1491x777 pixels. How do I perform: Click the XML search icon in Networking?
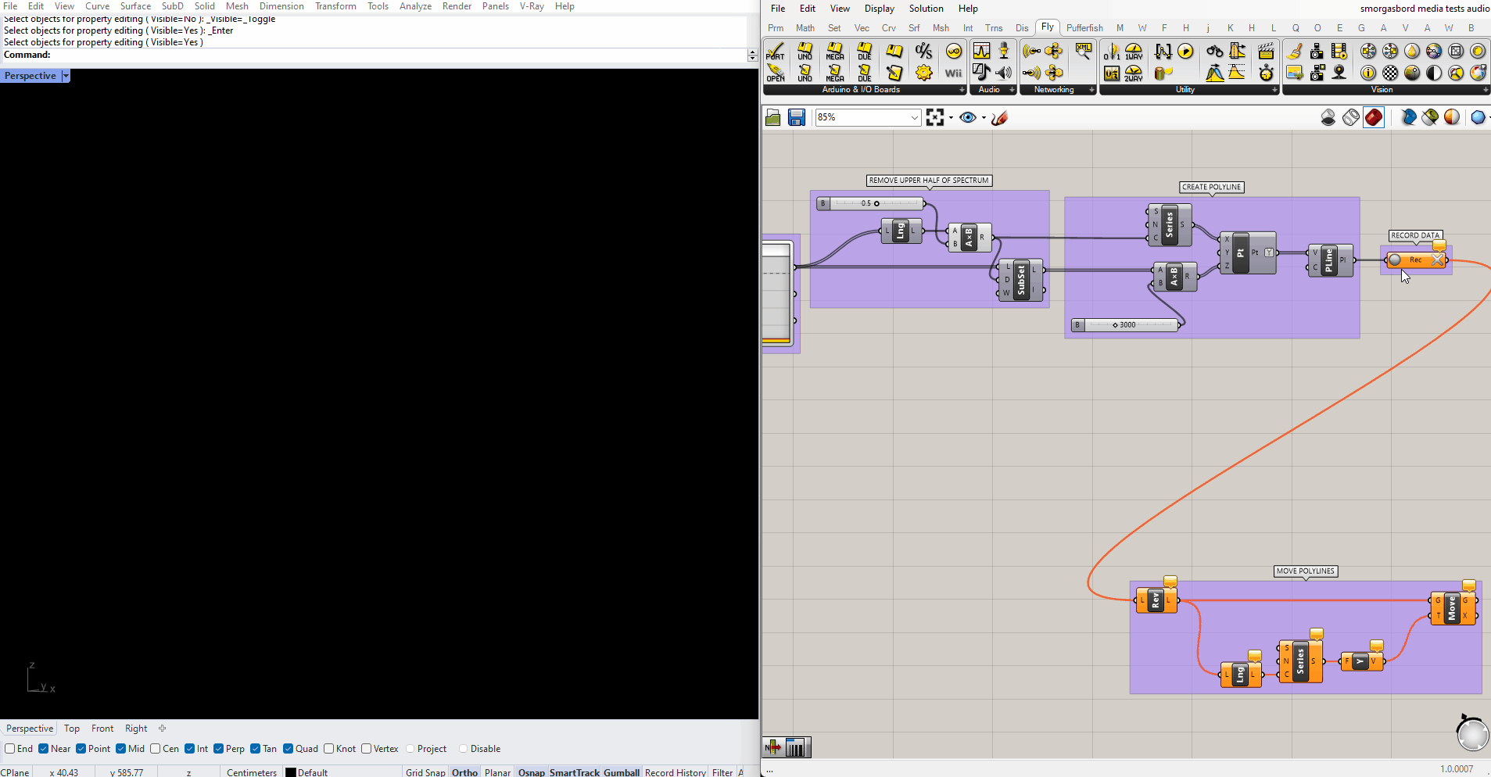(x=1084, y=52)
